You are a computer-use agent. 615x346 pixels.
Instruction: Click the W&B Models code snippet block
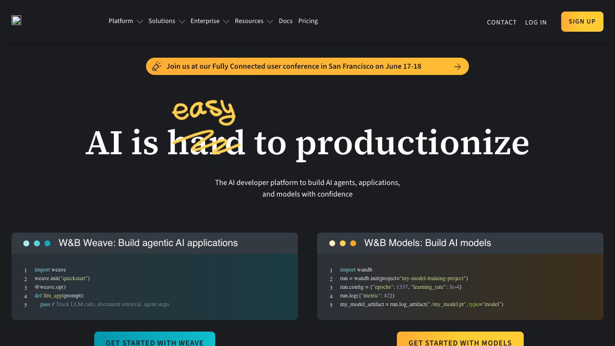(460, 287)
